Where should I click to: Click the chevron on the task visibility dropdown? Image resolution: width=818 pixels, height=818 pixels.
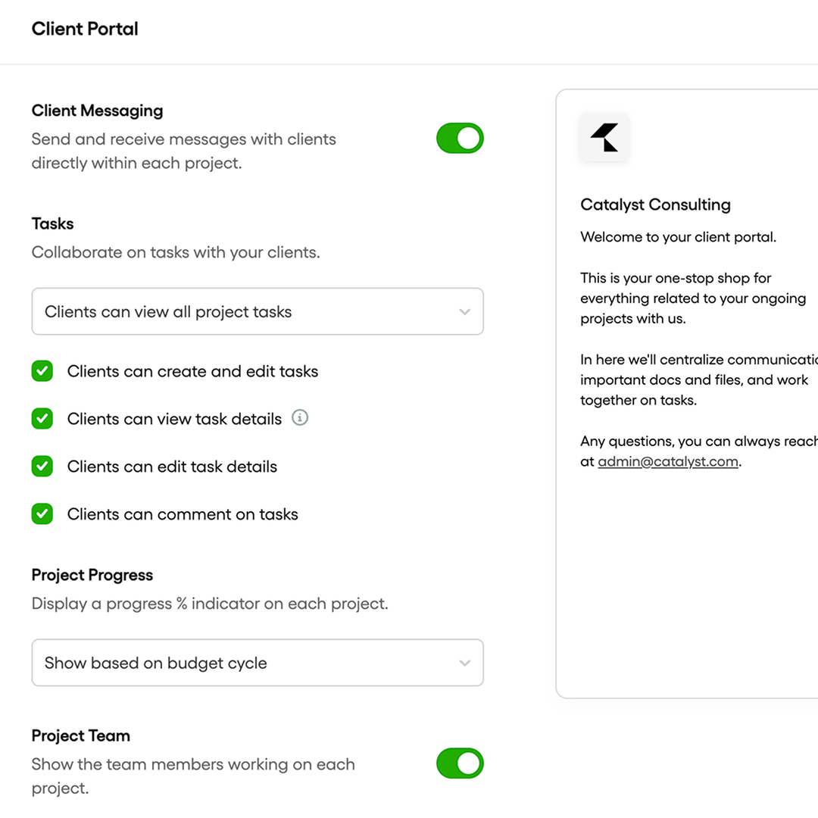point(465,311)
